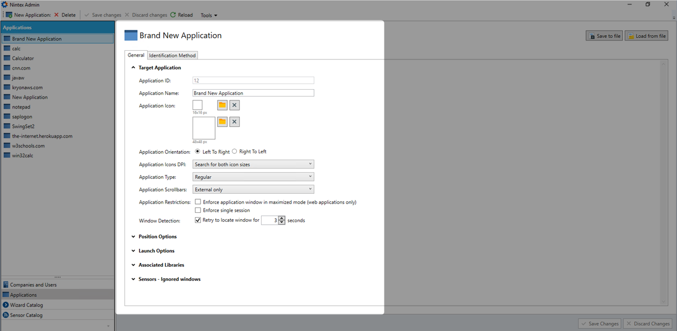Image resolution: width=677 pixels, height=331 pixels.
Task: Expand the Launch Options section
Action: coord(156,251)
